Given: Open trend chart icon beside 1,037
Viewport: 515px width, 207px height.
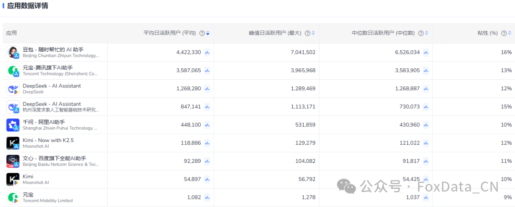Looking at the screenshot, I should (426, 197).
